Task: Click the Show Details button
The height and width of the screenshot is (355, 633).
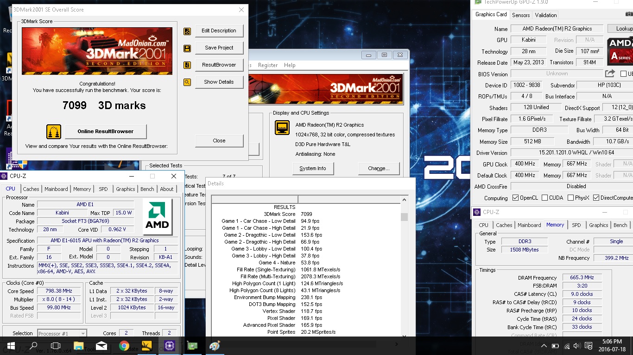Action: pyautogui.click(x=219, y=82)
